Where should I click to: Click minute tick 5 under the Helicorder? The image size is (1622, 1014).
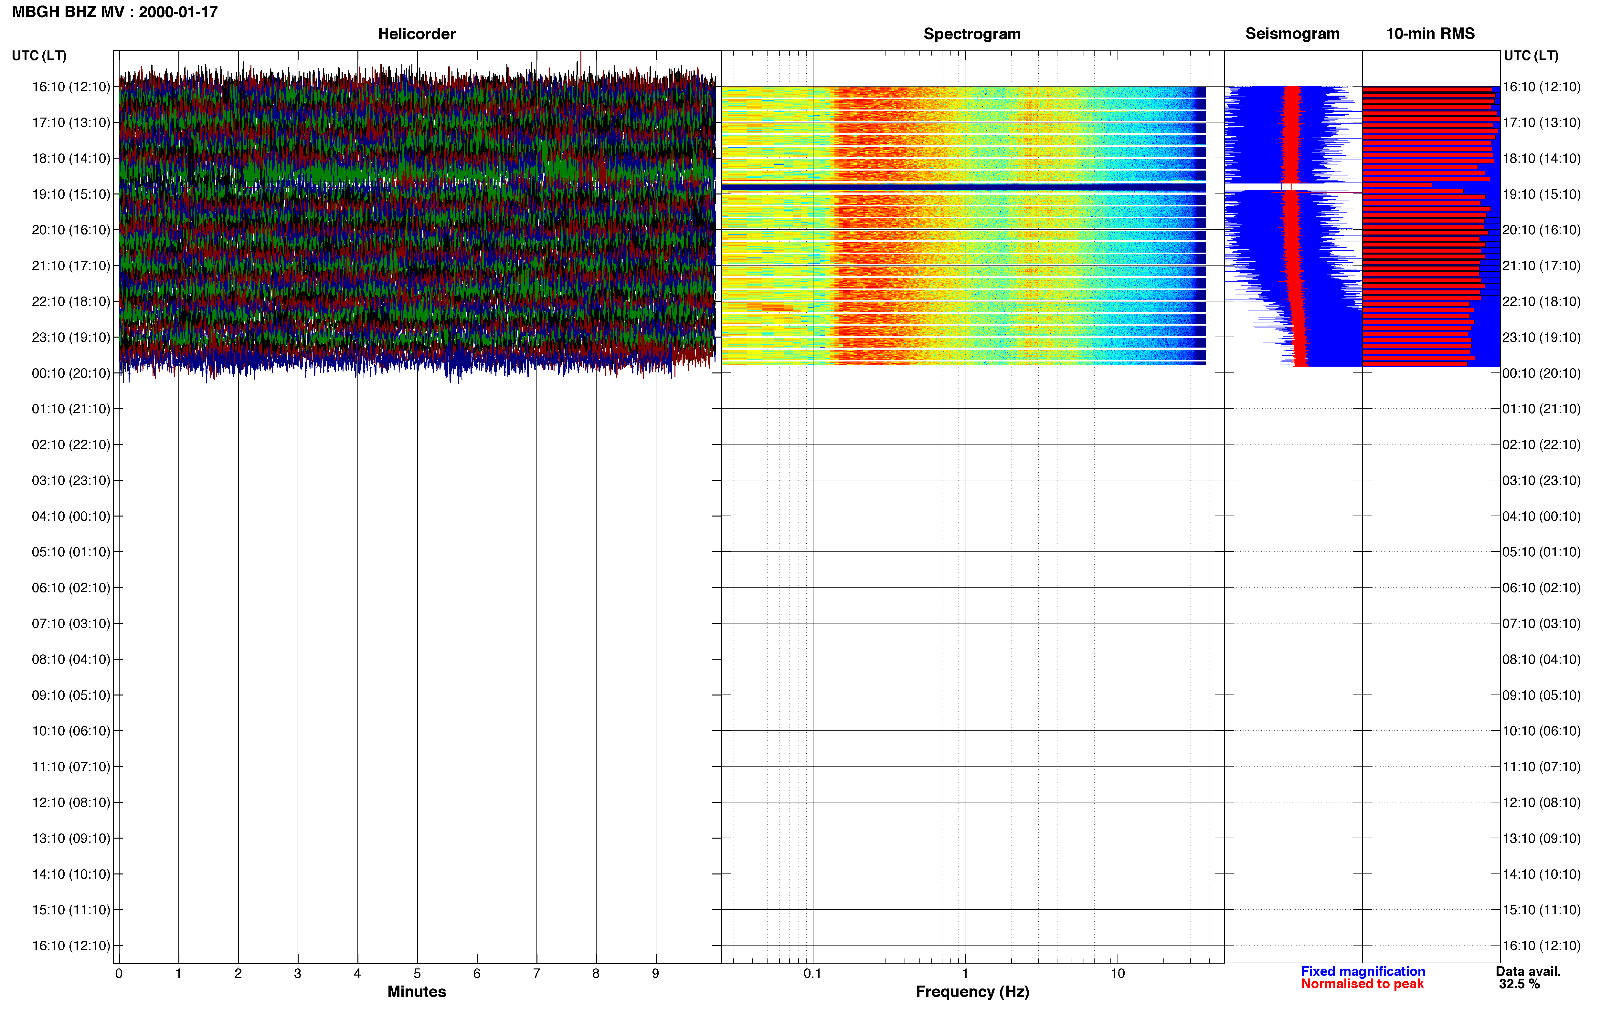pos(417,973)
